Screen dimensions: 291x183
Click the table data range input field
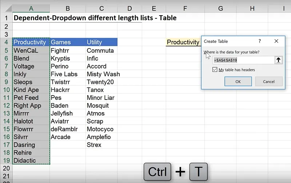243,60
